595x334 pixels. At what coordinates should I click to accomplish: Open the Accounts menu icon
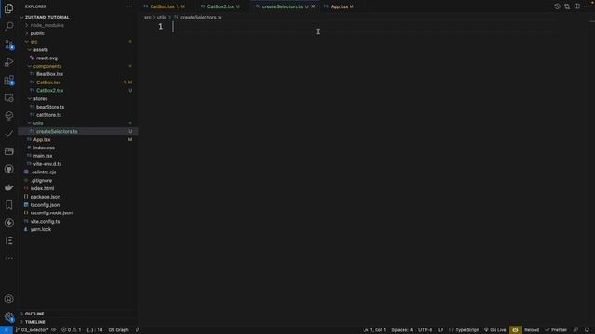8,299
